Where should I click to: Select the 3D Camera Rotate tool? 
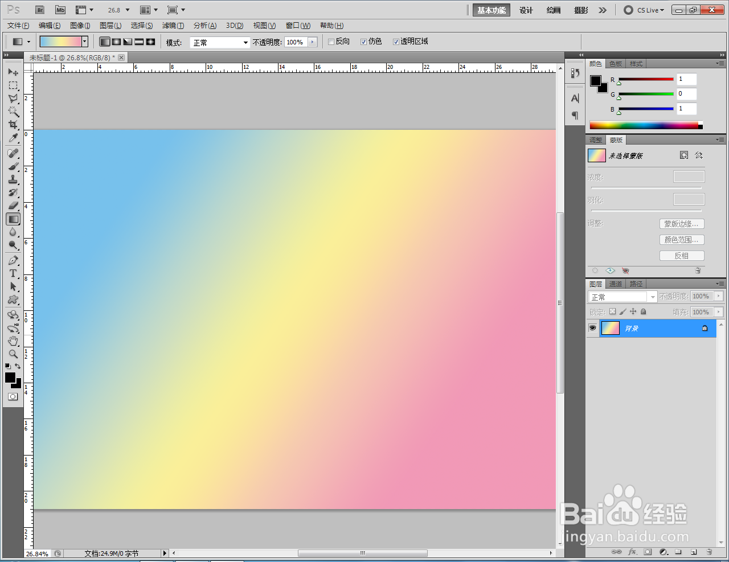click(x=13, y=329)
